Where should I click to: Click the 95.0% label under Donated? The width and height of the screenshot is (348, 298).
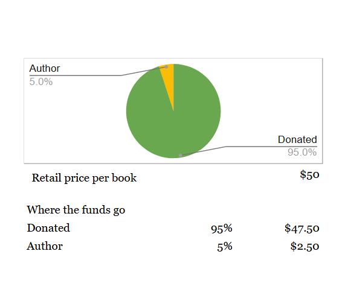(x=302, y=152)
